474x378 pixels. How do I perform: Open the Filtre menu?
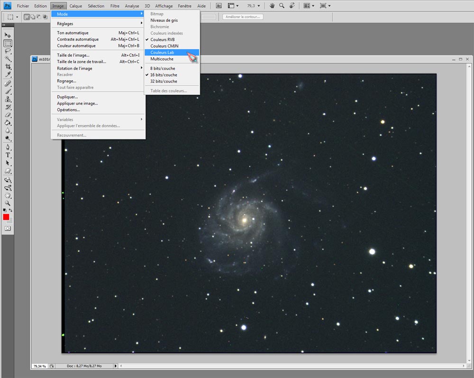point(115,6)
